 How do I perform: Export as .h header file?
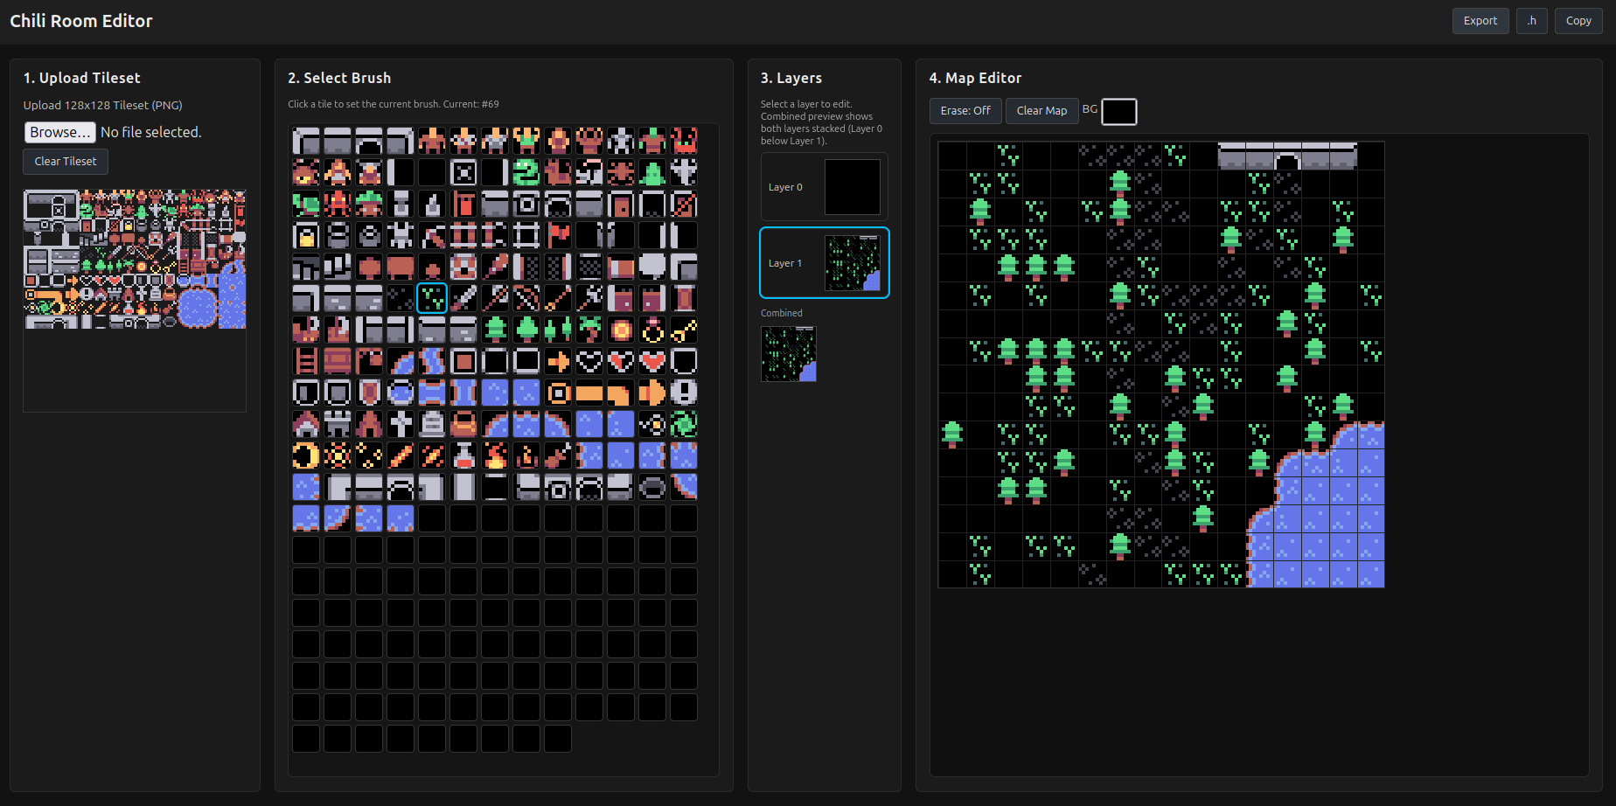pos(1532,21)
